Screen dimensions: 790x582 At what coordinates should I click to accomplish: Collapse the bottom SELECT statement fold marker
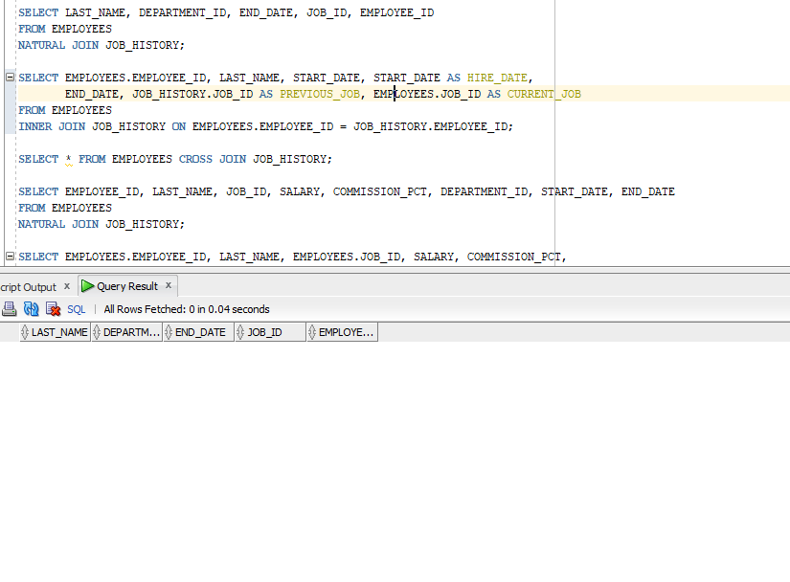(8, 256)
